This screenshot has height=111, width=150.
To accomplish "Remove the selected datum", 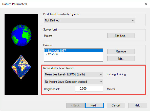I will click(x=121, y=51).
